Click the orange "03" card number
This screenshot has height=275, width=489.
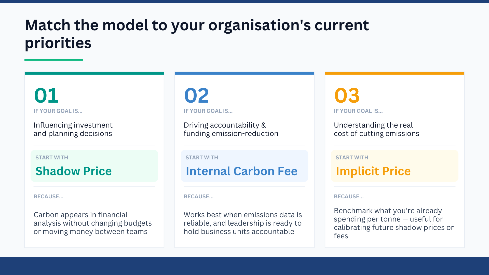click(347, 95)
